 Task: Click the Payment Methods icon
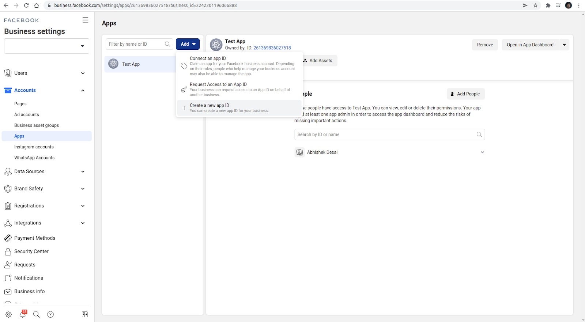pos(8,238)
